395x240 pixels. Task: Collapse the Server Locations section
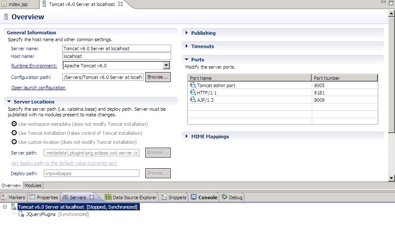pos(9,102)
